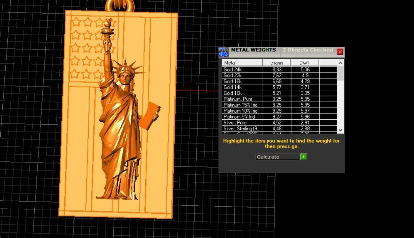Select the Silver, Pure row
The height and width of the screenshot is (238, 414).
(279, 123)
